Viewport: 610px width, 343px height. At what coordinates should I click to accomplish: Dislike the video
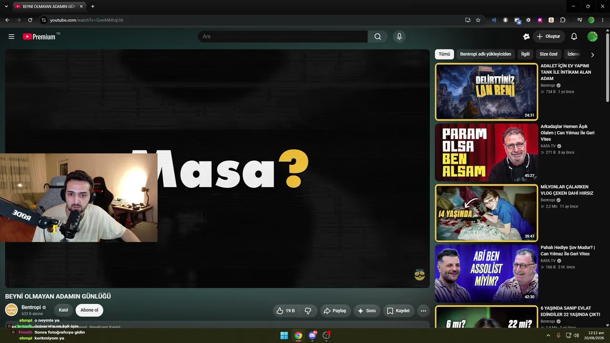pos(308,311)
